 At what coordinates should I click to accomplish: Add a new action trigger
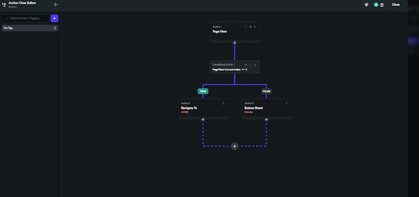54,18
